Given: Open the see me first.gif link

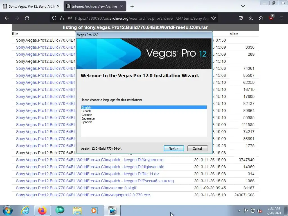Looking at the screenshot, I should 76,188.
